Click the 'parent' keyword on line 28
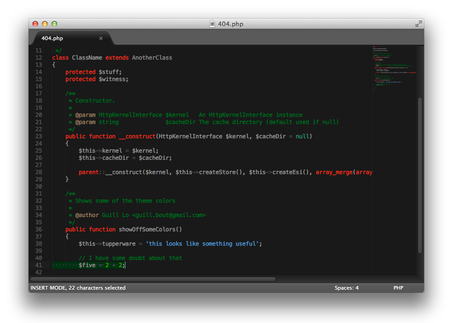 pyautogui.click(x=89, y=172)
